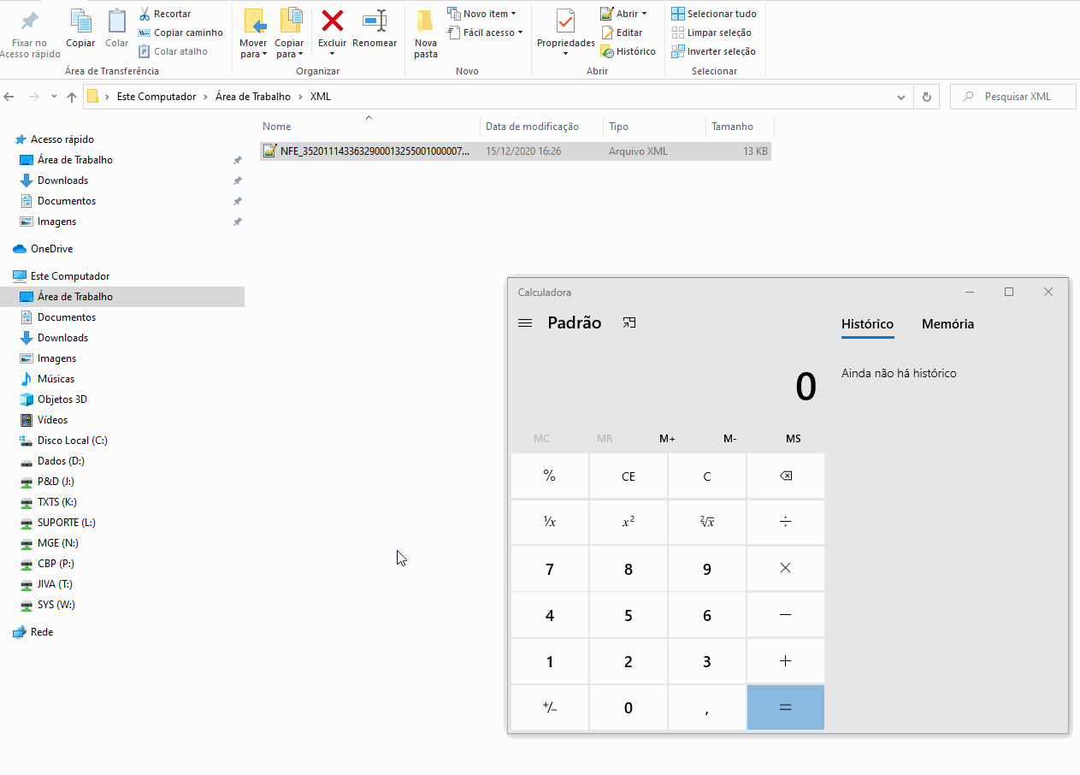Open Objetos 3D folder

click(x=62, y=399)
